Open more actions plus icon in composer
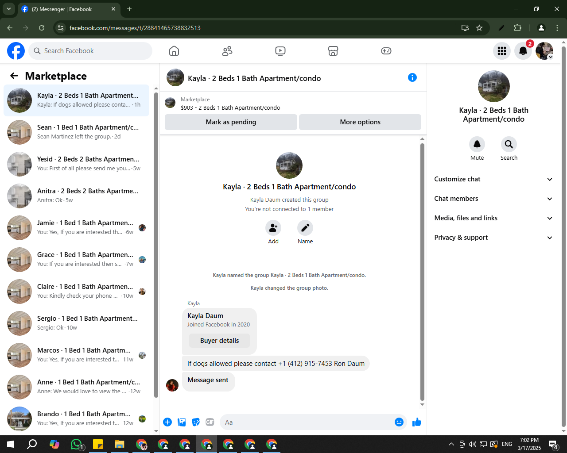 (167, 422)
